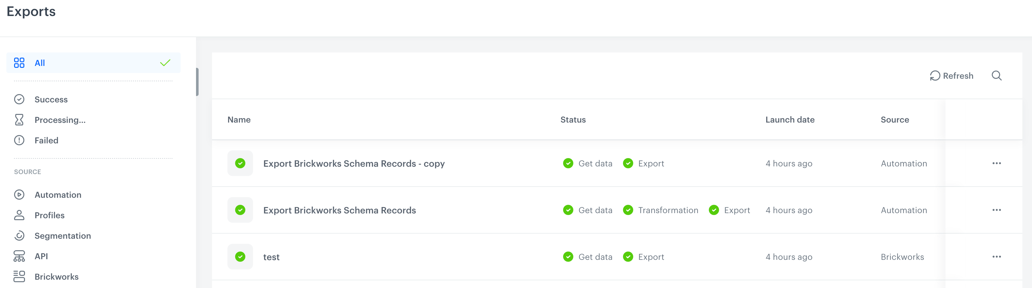Select the Success filter
This screenshot has height=288, width=1032.
point(51,99)
